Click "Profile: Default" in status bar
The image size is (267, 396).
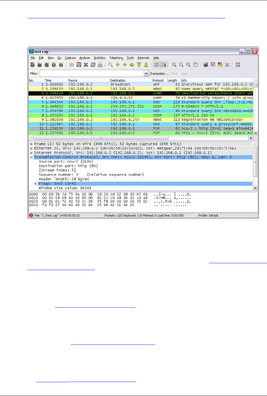pos(208,215)
